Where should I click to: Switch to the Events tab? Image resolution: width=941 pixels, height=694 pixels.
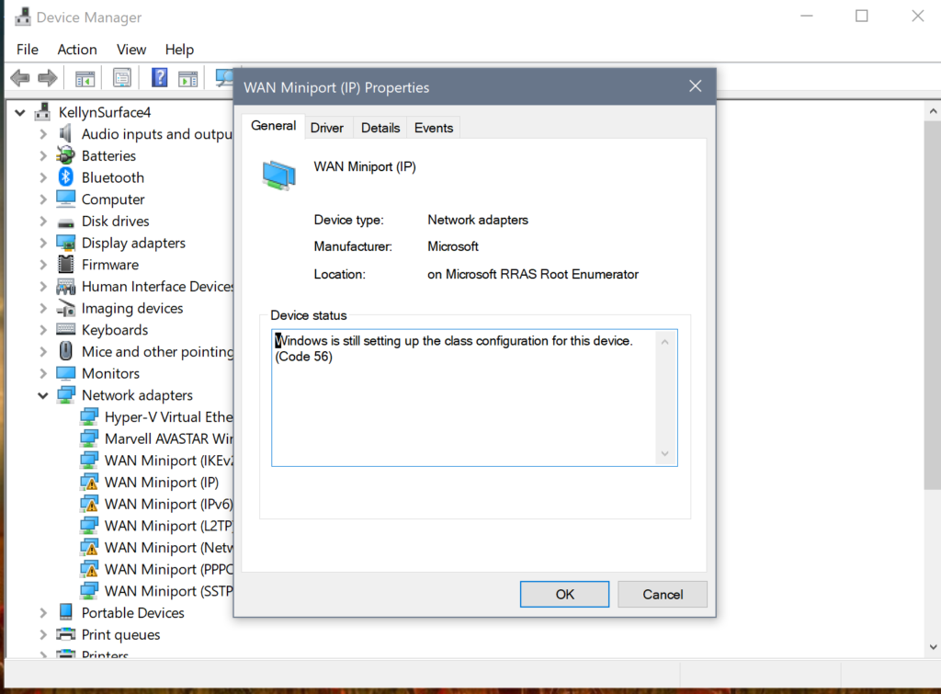[x=434, y=128]
